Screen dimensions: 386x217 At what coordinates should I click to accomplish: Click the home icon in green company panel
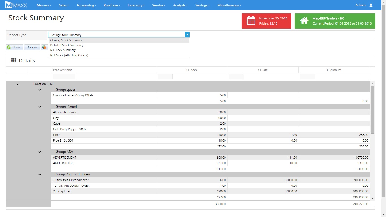coord(304,21)
